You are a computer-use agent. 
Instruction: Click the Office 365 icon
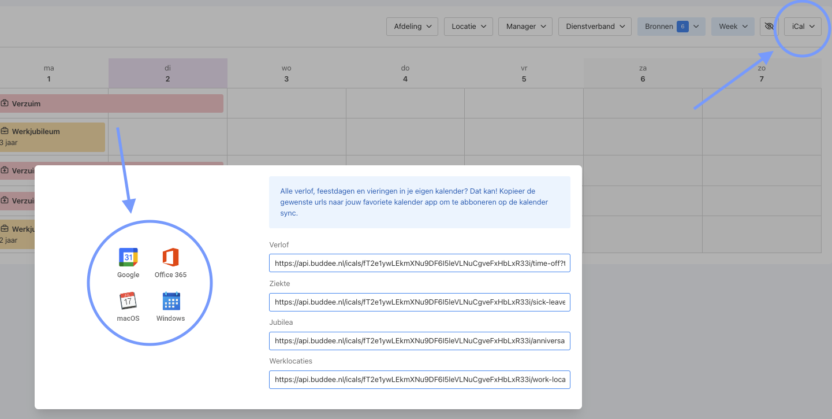coord(170,257)
